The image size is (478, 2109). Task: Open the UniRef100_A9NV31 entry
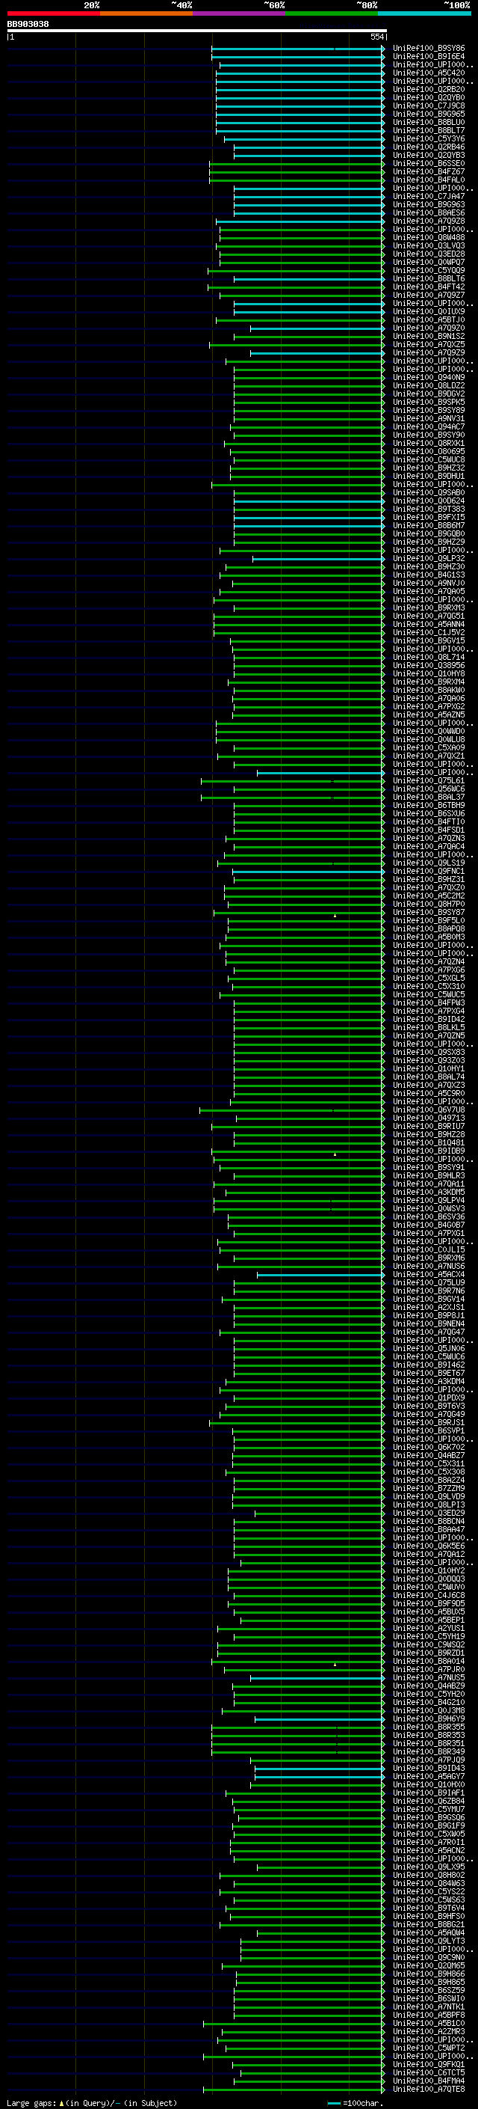tap(429, 418)
